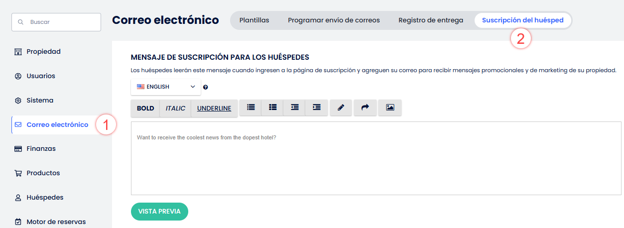Apply BOLD formatting
This screenshot has width=624, height=228.
145,109
